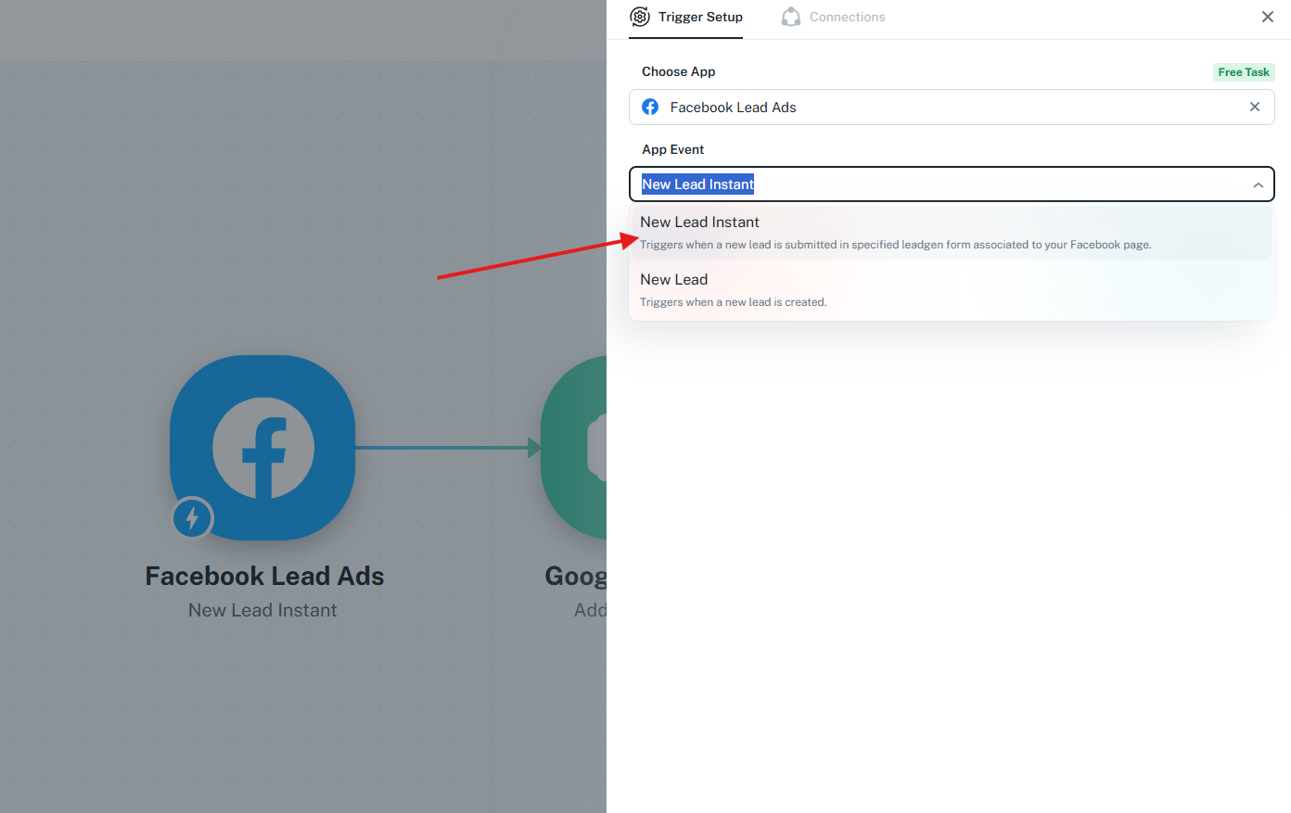This screenshot has height=813, width=1291.
Task: Click the Trigger Setup gear icon
Action: pyautogui.click(x=640, y=17)
